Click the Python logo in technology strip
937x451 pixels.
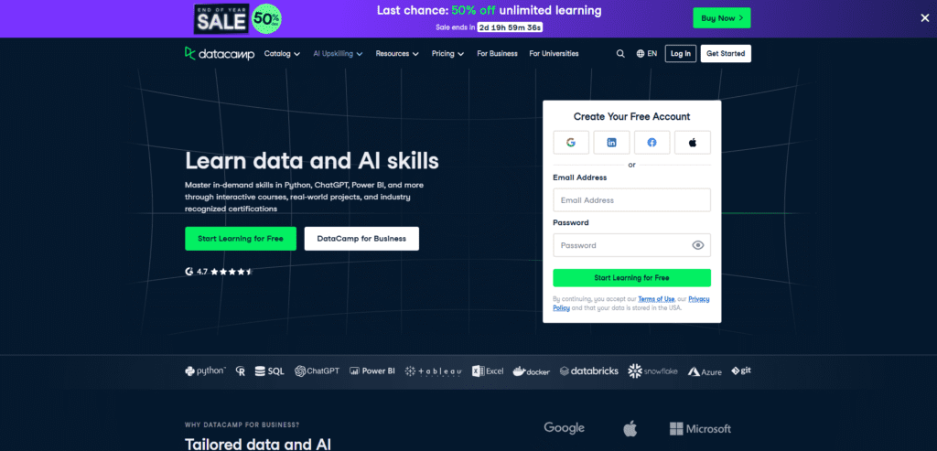[205, 371]
